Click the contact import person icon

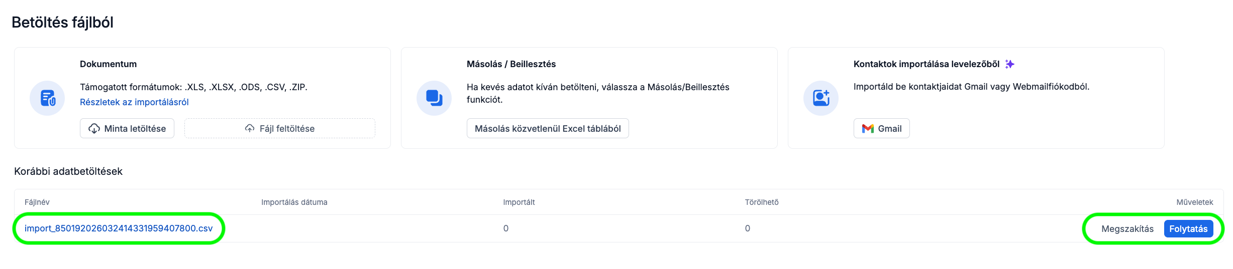(821, 98)
